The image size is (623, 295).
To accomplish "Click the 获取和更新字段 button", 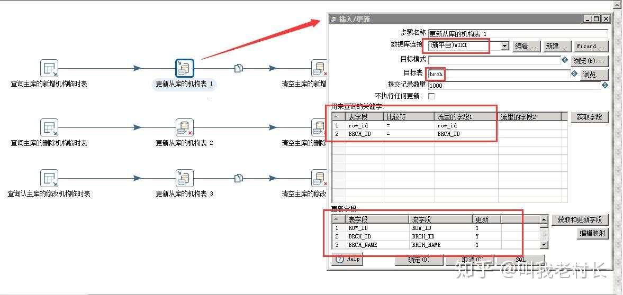I will click(580, 219).
